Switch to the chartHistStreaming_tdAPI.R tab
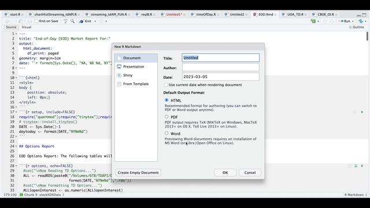This screenshot has height=208, width=370. point(55,14)
